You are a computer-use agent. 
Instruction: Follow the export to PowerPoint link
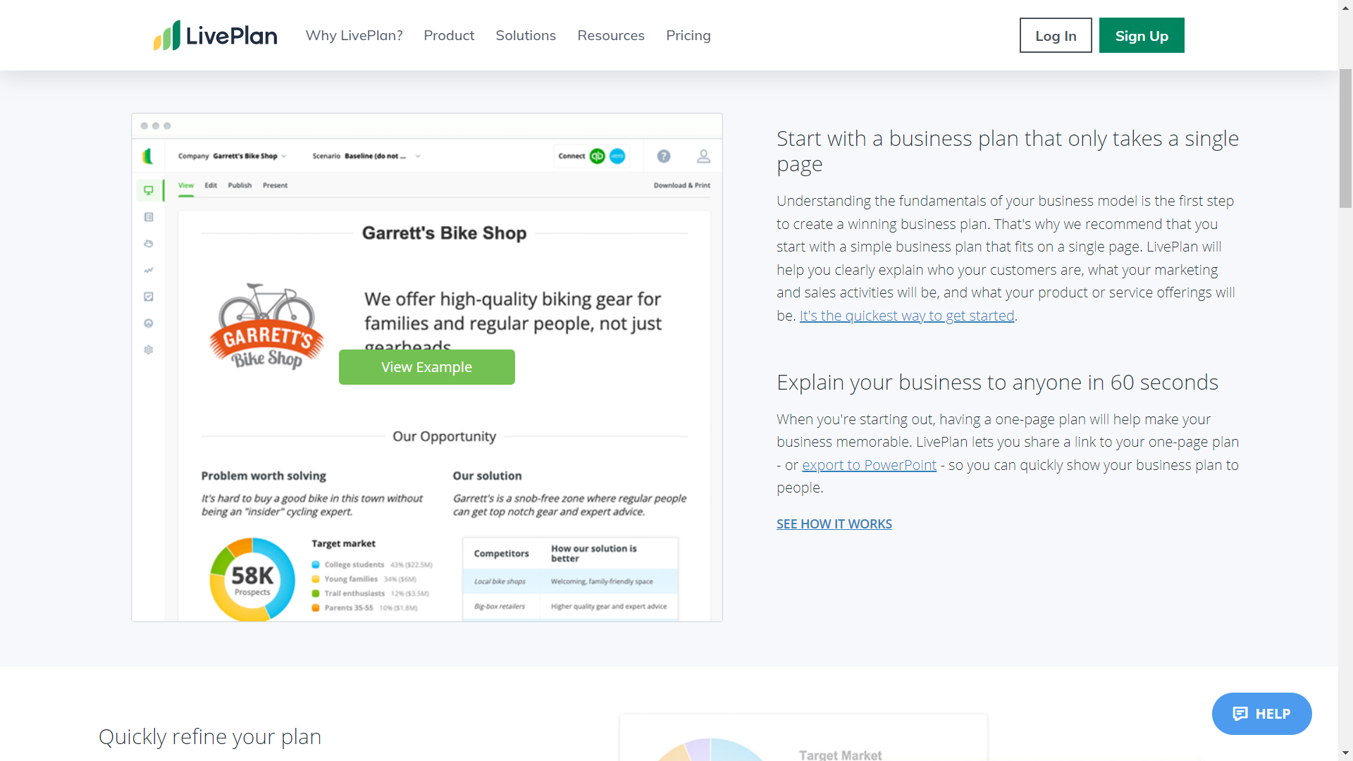[x=869, y=465]
